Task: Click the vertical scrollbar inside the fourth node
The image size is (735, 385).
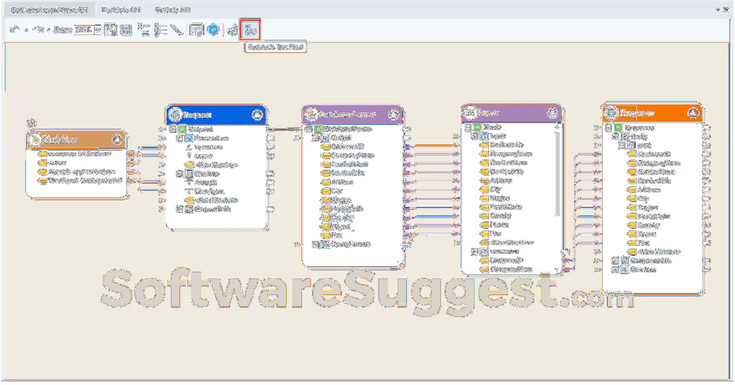Action: click(x=557, y=171)
